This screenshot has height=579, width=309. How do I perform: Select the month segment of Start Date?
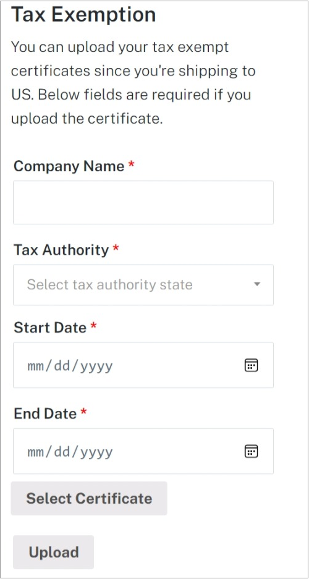[x=36, y=366]
